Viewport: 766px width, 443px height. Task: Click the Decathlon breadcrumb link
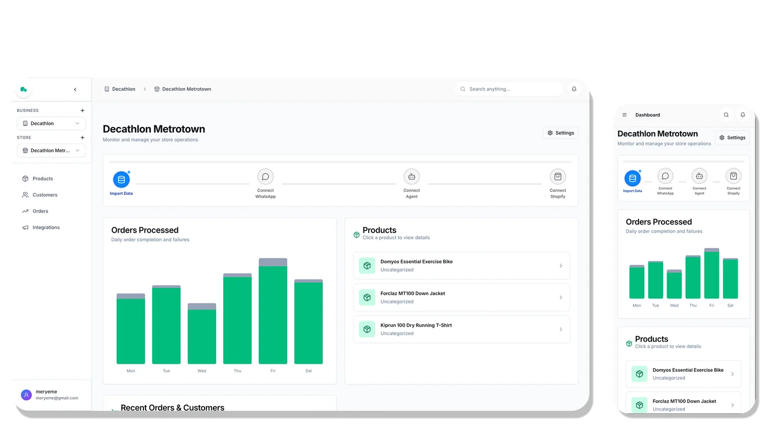[x=120, y=89]
